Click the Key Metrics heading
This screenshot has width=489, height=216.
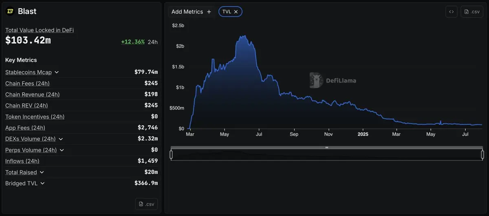coord(21,60)
